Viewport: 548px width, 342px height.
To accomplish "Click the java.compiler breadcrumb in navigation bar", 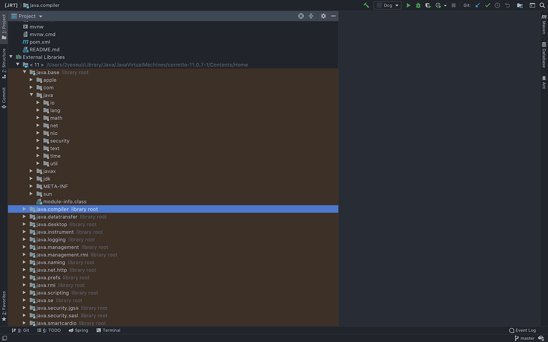I will click(42, 6).
